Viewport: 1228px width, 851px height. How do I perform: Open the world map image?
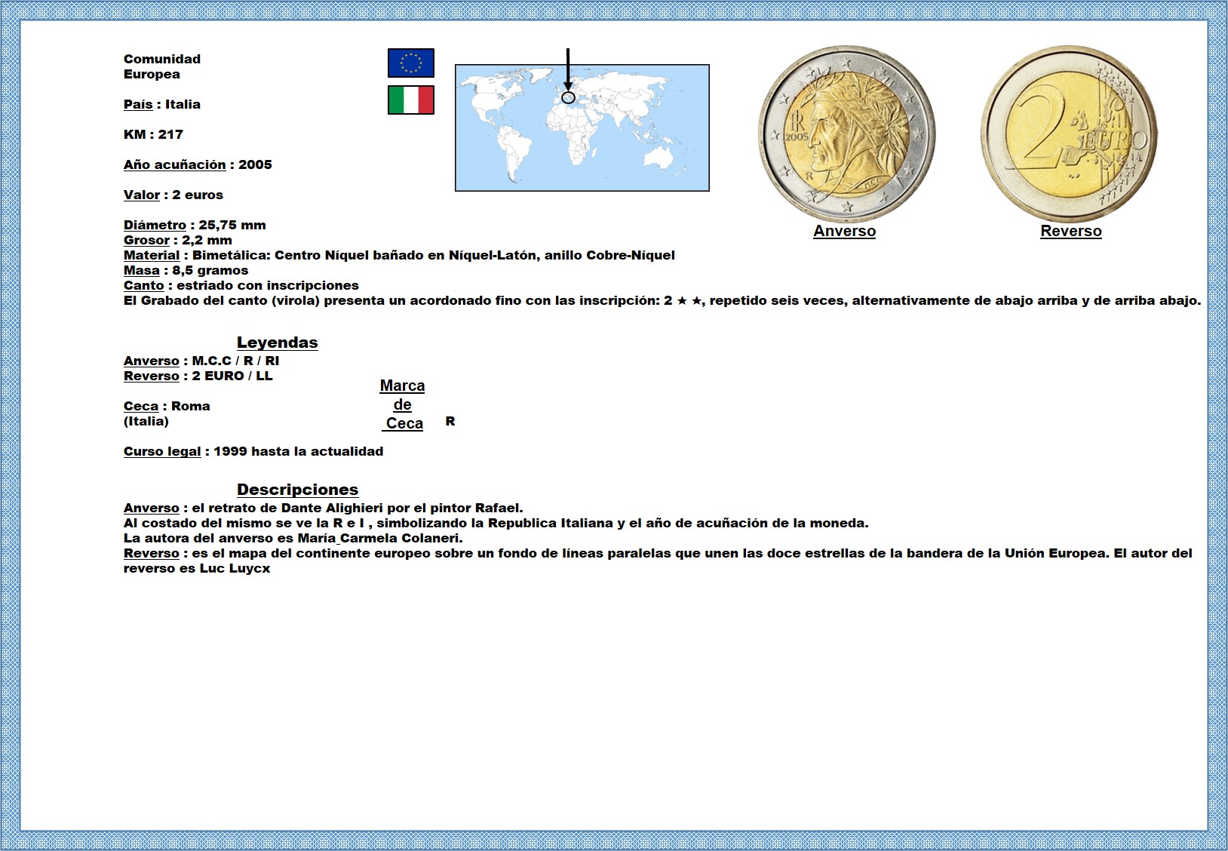[582, 127]
